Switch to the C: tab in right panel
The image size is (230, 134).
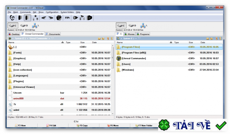[x=119, y=34]
